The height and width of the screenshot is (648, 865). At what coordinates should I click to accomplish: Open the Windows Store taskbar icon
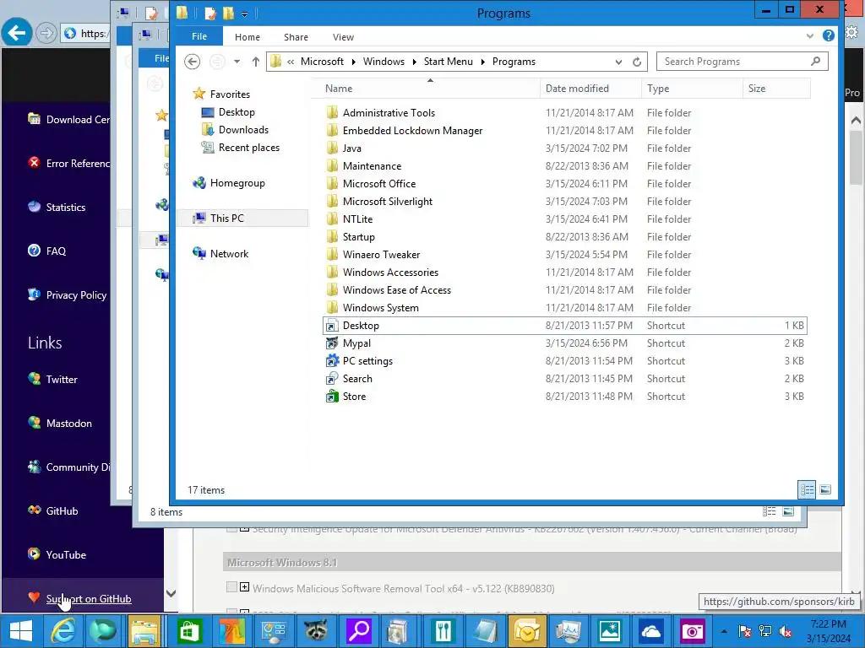pos(189,631)
